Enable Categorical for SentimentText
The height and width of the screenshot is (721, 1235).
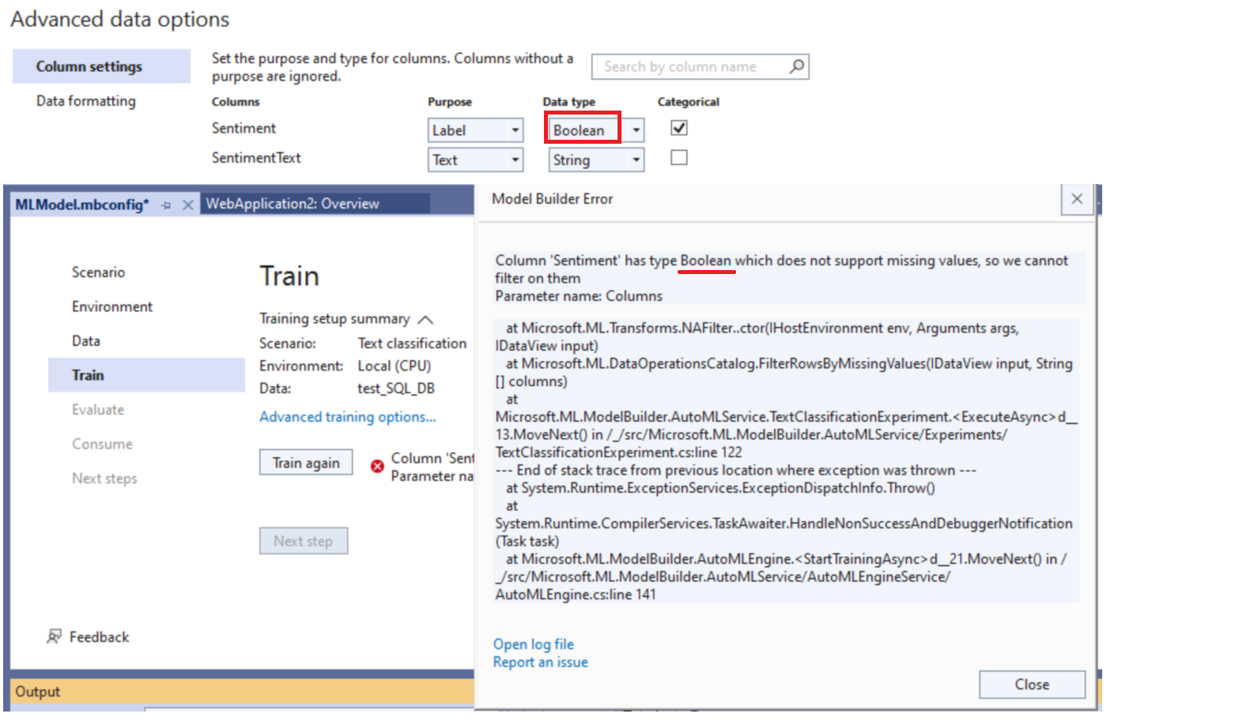point(678,157)
